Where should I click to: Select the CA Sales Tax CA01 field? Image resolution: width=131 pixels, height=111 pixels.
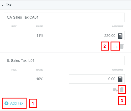[x=64, y=17]
